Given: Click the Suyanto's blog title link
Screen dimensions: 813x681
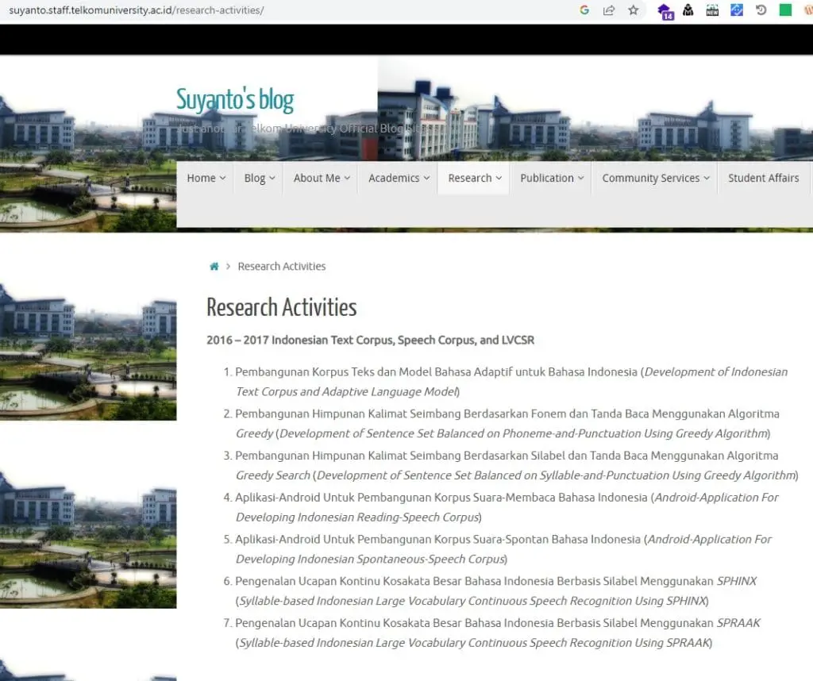Looking at the screenshot, I should [x=235, y=100].
